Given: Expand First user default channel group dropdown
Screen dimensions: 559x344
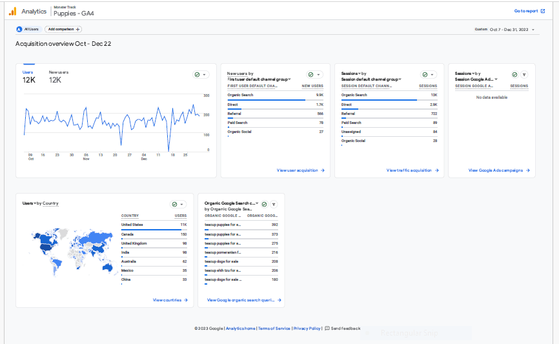Looking at the screenshot, I should 259,79.
